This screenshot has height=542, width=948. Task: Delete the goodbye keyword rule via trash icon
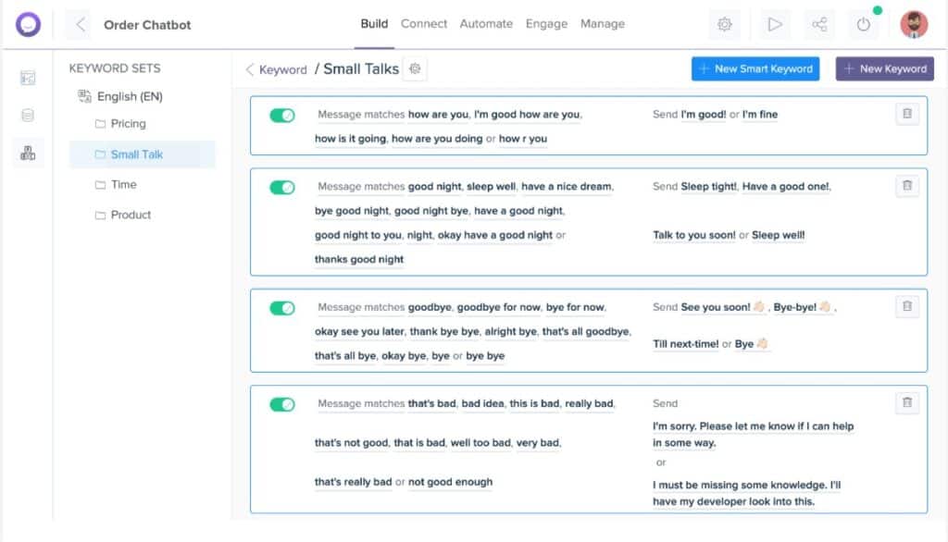[x=906, y=306]
